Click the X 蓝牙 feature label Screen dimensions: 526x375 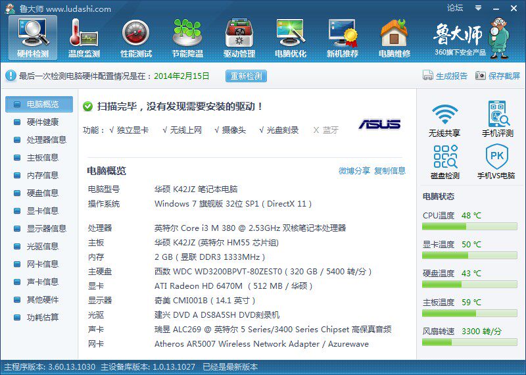(325, 130)
